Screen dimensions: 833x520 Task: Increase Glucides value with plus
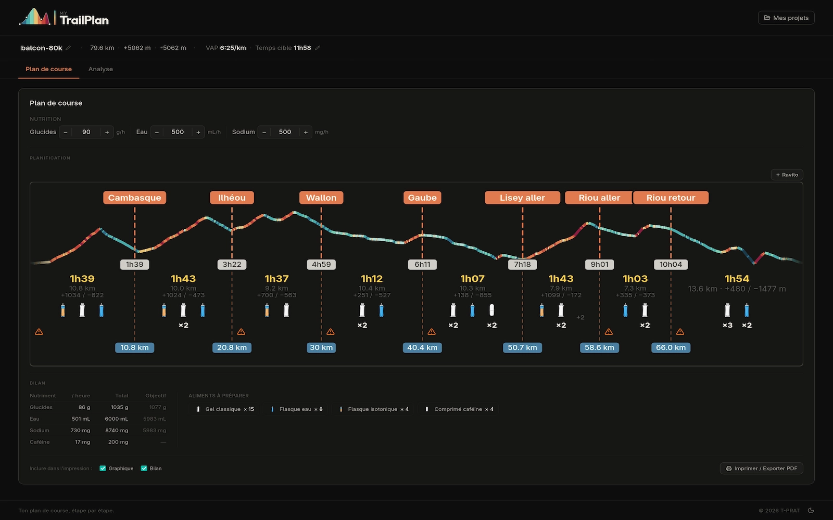pyautogui.click(x=107, y=132)
